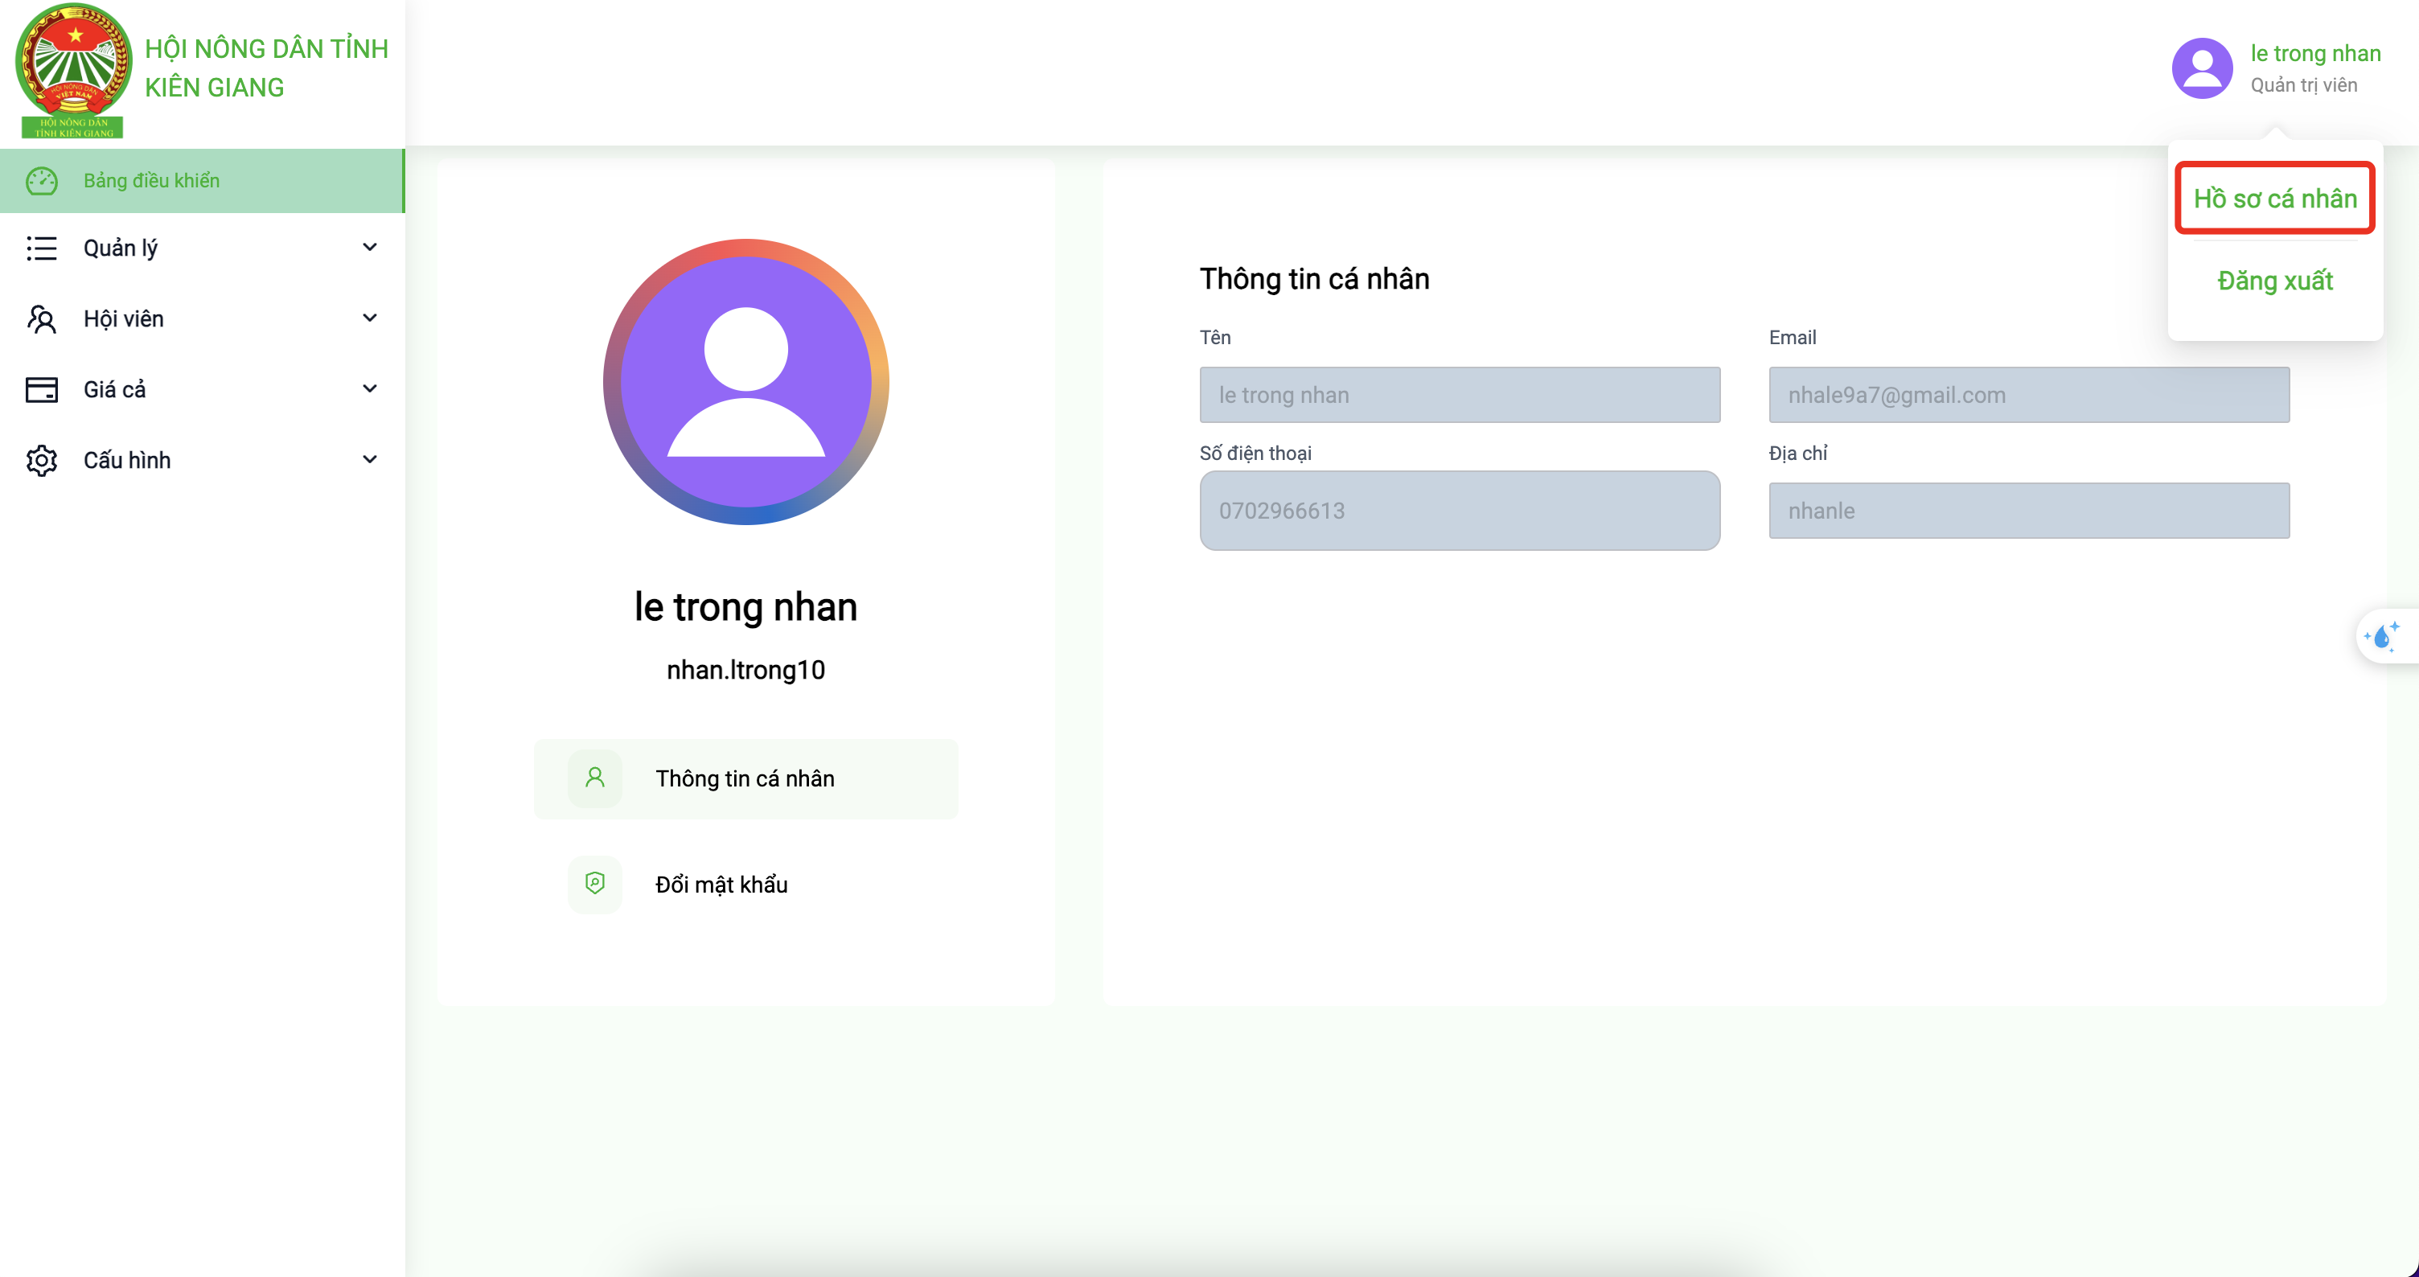
Task: Select Hồ sơ cá nhân from user menu
Action: tap(2274, 198)
